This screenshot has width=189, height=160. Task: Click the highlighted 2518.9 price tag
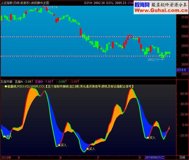tap(182, 70)
